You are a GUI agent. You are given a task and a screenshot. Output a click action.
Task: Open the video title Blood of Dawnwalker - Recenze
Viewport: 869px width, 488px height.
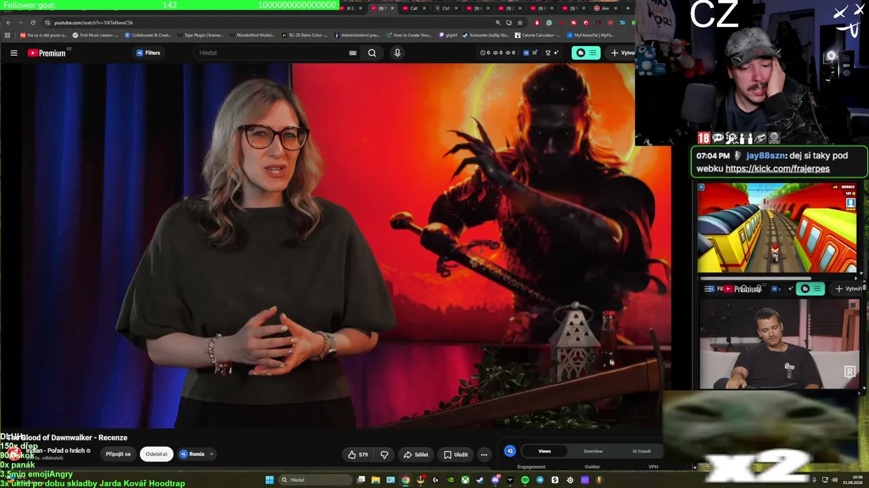(65, 438)
